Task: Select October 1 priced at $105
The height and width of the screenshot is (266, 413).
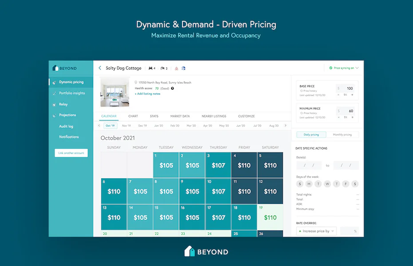Action: [166, 165]
